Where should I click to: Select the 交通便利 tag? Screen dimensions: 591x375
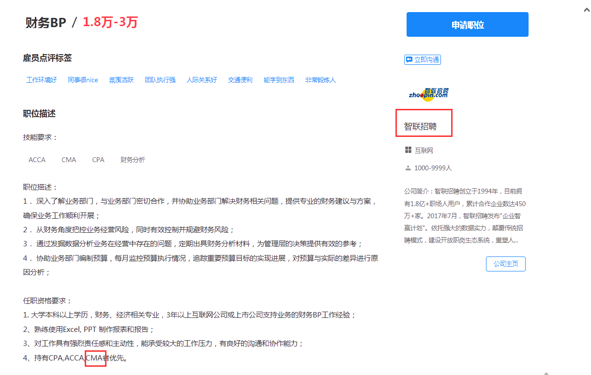click(240, 80)
